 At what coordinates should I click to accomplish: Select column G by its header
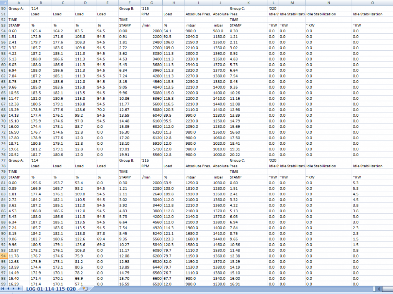pos(152,3)
